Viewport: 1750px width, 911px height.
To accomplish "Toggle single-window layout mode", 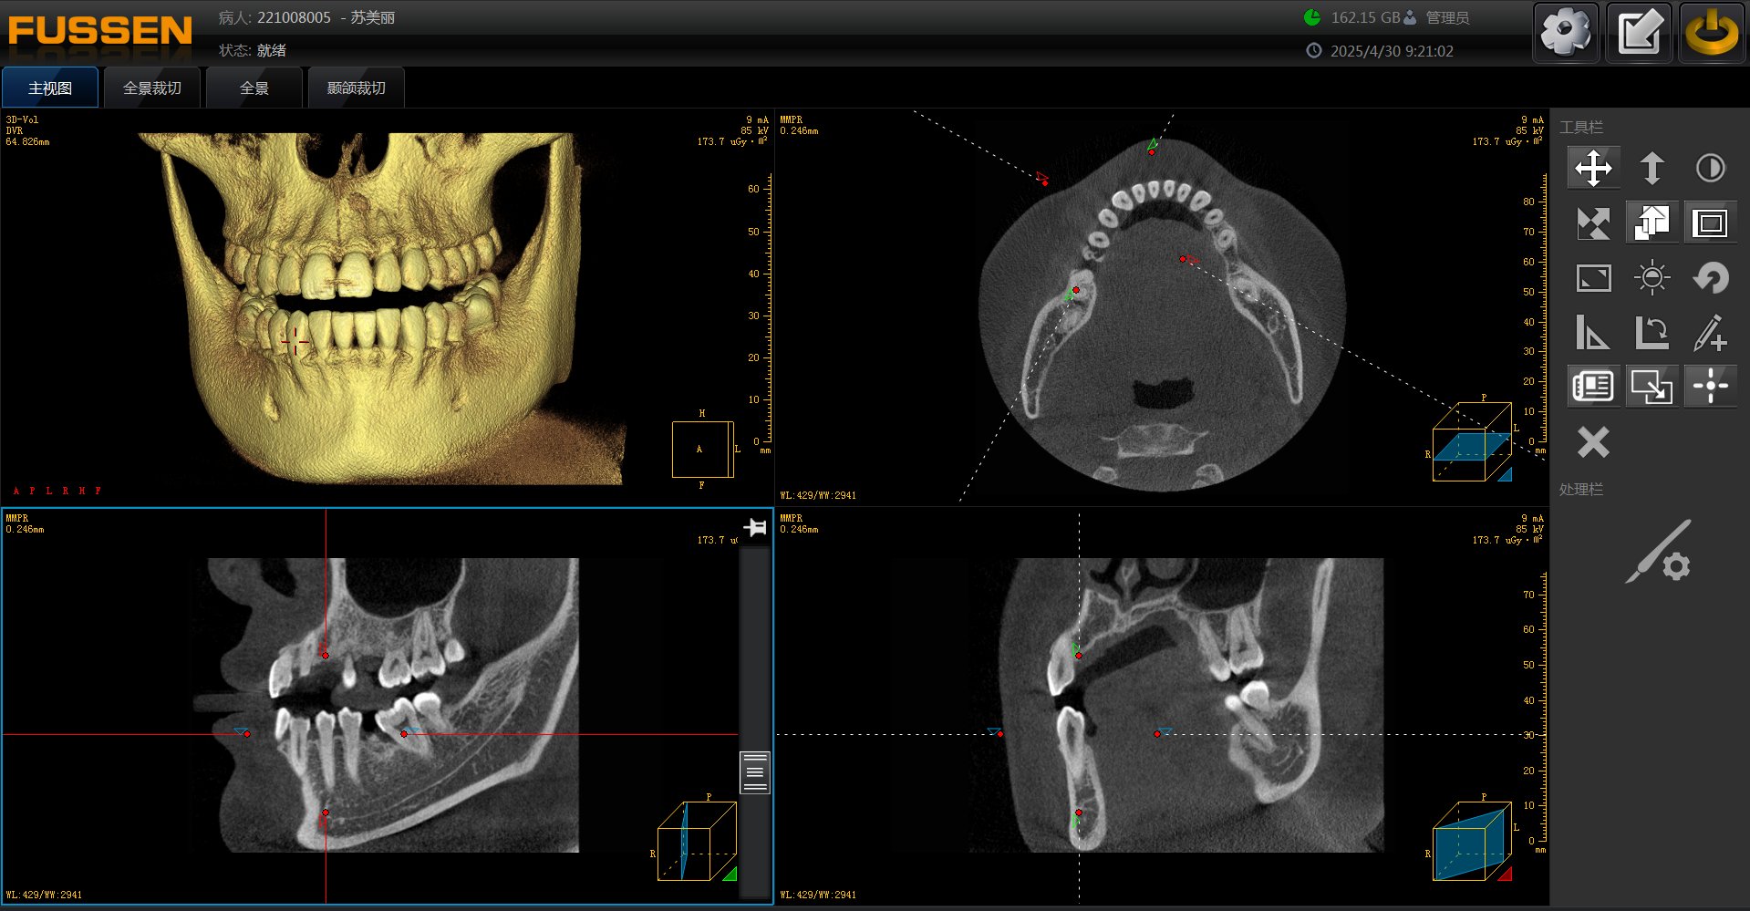I will [1712, 222].
